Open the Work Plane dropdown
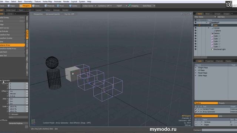The height and width of the screenshot is (133, 237). tap(148, 6)
